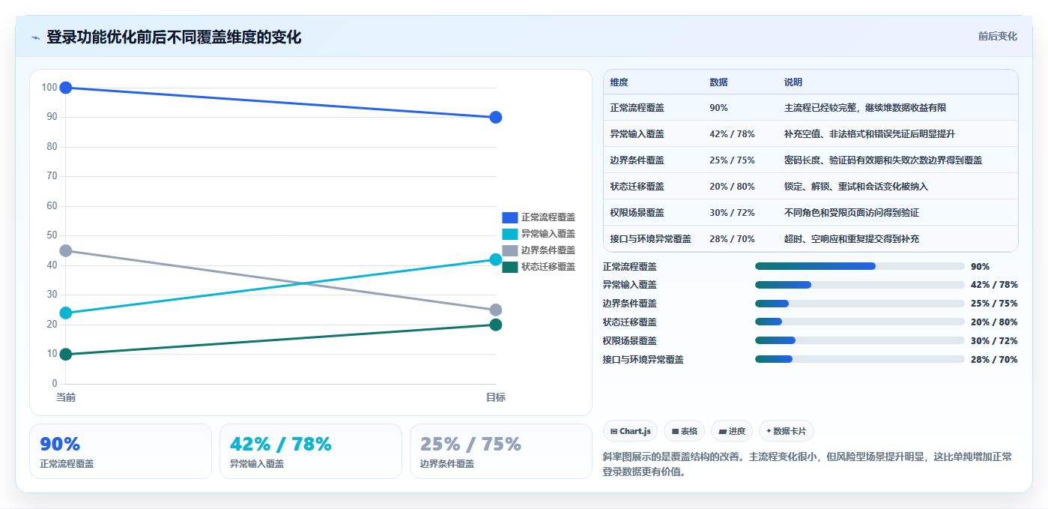Click y-axis tick label 100
Screen dimensions: 1048x509
(49, 88)
